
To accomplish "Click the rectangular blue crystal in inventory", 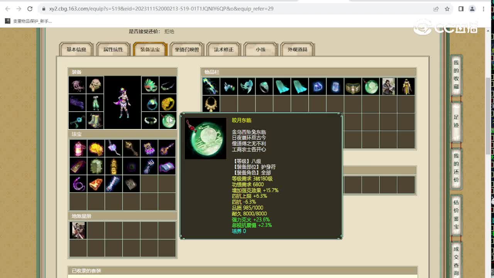I will 335,86.
